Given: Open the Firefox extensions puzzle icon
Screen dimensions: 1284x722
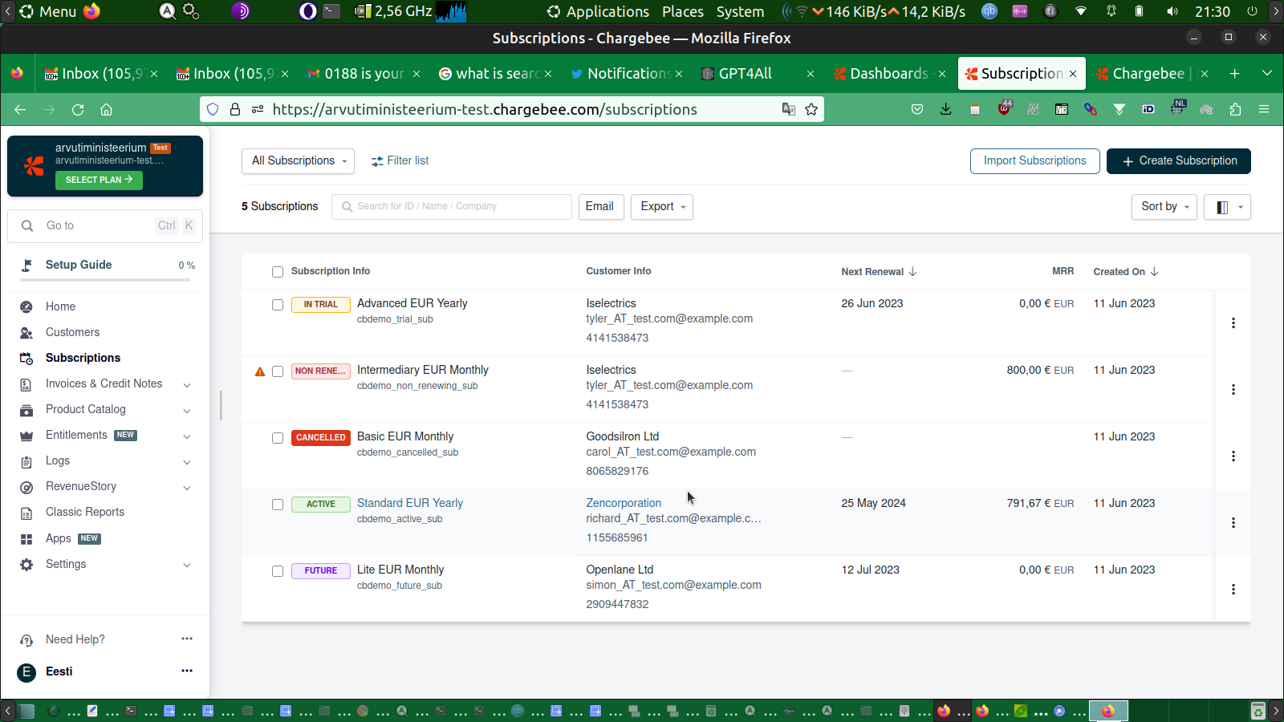Looking at the screenshot, I should pos(1235,109).
